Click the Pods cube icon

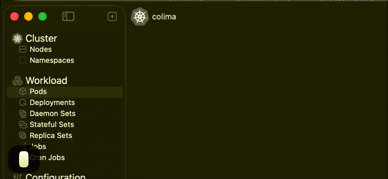coord(23,92)
